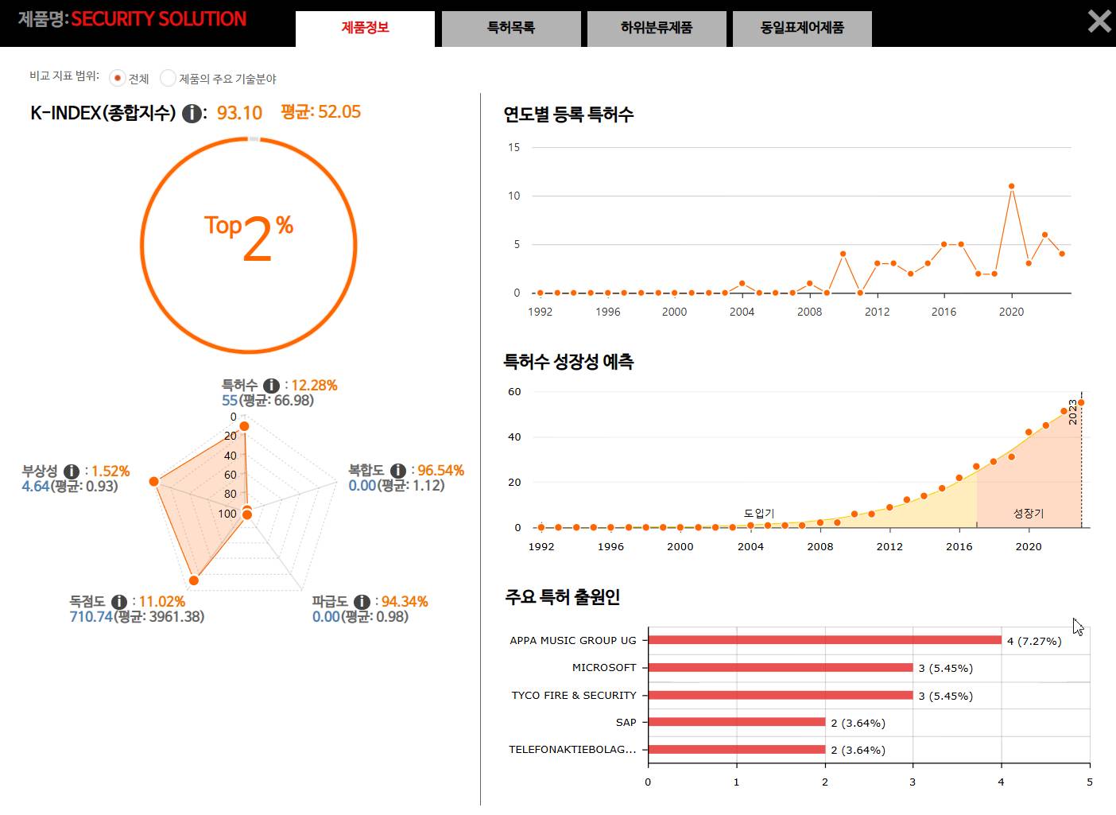Open info icon beside 부상성 label
This screenshot has width=1116, height=815.
tap(71, 472)
